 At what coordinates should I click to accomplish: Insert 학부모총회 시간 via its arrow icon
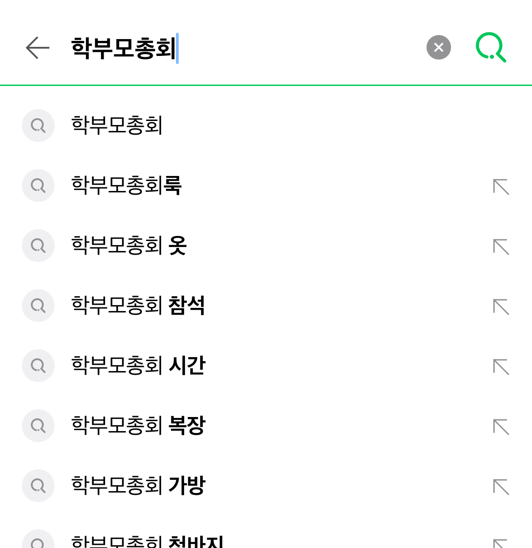(501, 367)
